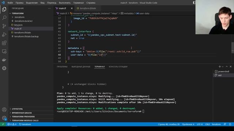This screenshot has width=234, height=131.
Task: Open Explorer more actions ellipsis
Action: [x=49, y=8]
